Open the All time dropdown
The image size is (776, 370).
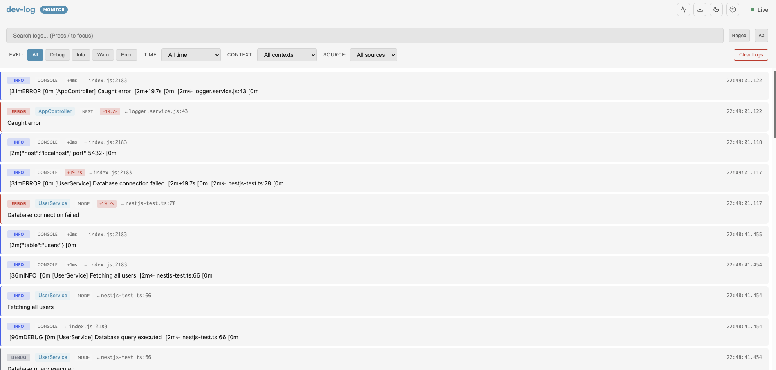(191, 54)
